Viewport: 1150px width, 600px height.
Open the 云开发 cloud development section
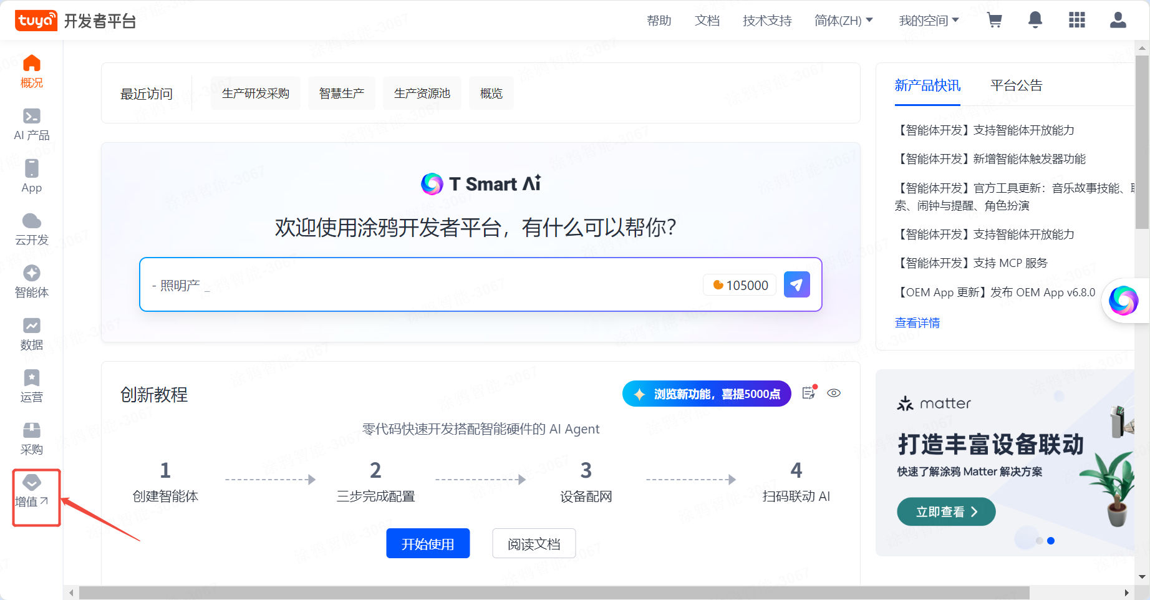(x=31, y=229)
